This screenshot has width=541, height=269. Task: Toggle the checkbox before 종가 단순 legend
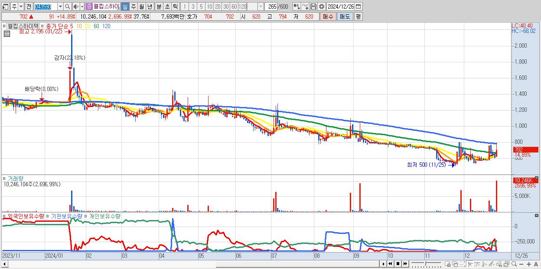(42, 26)
